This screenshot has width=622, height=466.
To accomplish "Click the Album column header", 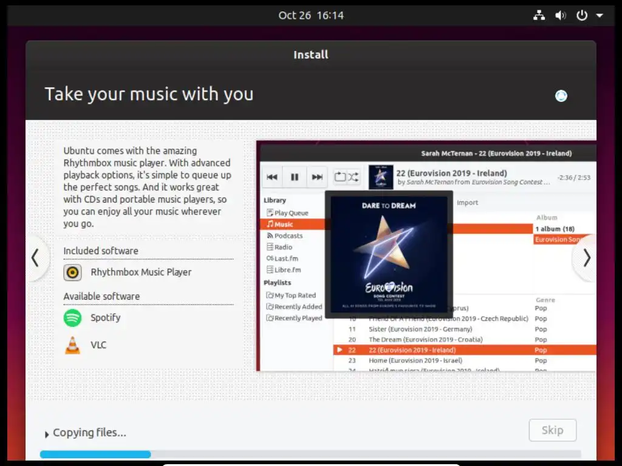I will pyautogui.click(x=547, y=218).
